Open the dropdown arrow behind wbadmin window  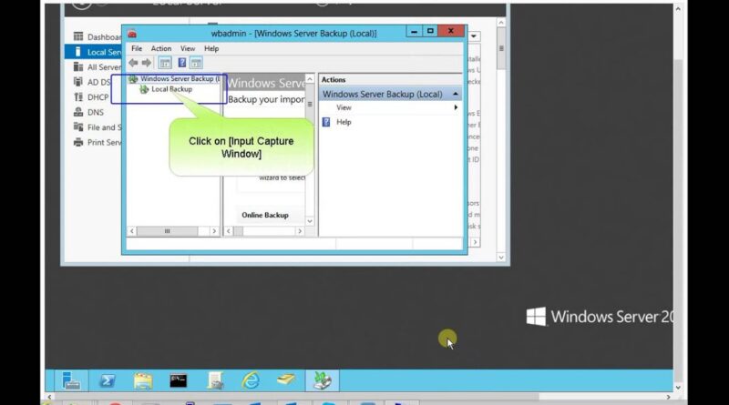pyautogui.click(x=474, y=36)
